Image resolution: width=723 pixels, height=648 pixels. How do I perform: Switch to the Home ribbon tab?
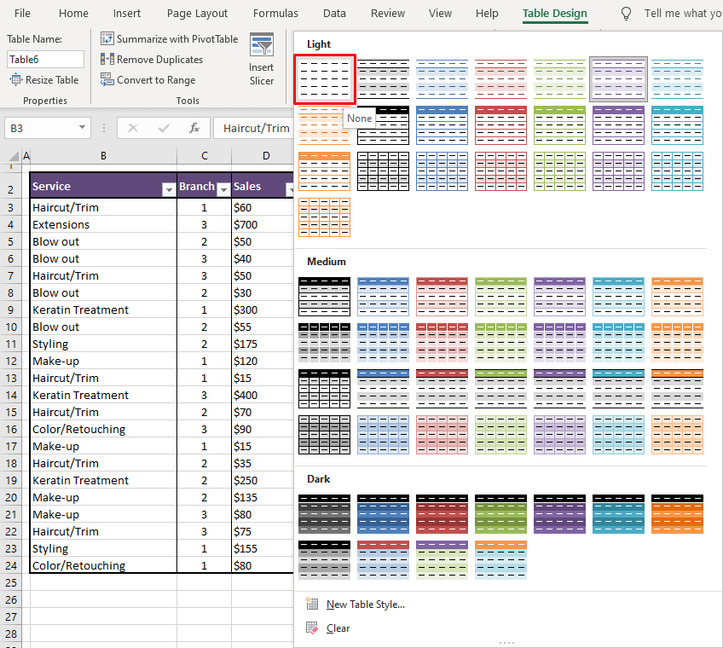73,13
